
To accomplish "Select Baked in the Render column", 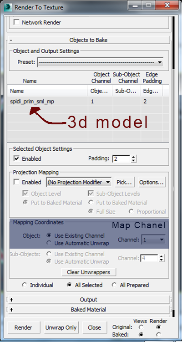I will [158, 334].
